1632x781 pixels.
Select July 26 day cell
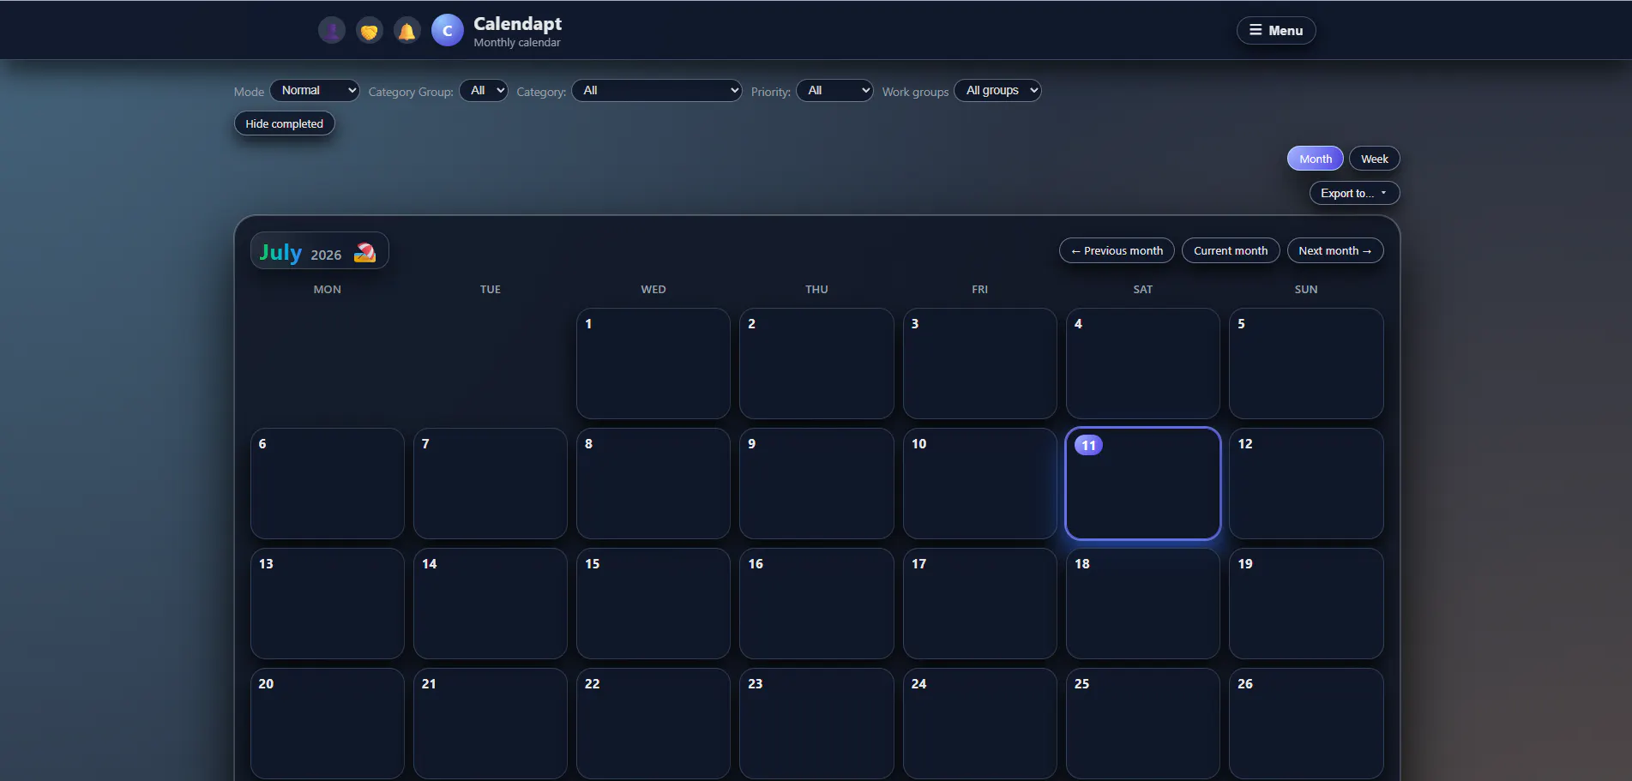point(1305,724)
